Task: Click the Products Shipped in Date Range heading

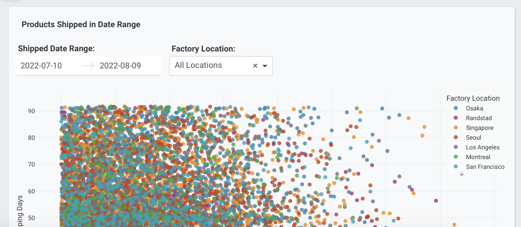Action: [81, 24]
